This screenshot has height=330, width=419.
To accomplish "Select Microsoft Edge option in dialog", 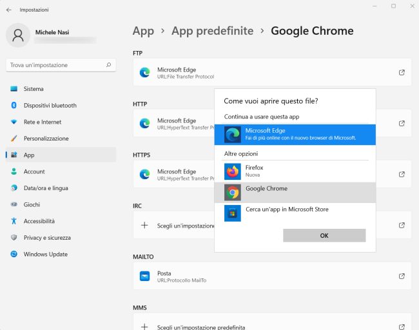I will pos(295,135).
